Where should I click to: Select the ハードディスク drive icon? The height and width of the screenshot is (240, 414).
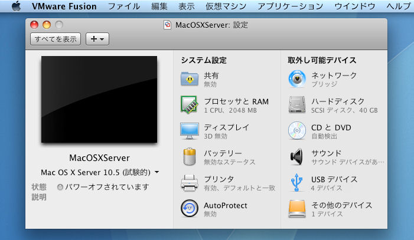pyautogui.click(x=297, y=104)
